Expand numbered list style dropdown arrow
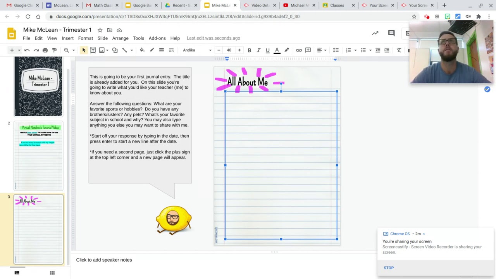 click(355, 50)
